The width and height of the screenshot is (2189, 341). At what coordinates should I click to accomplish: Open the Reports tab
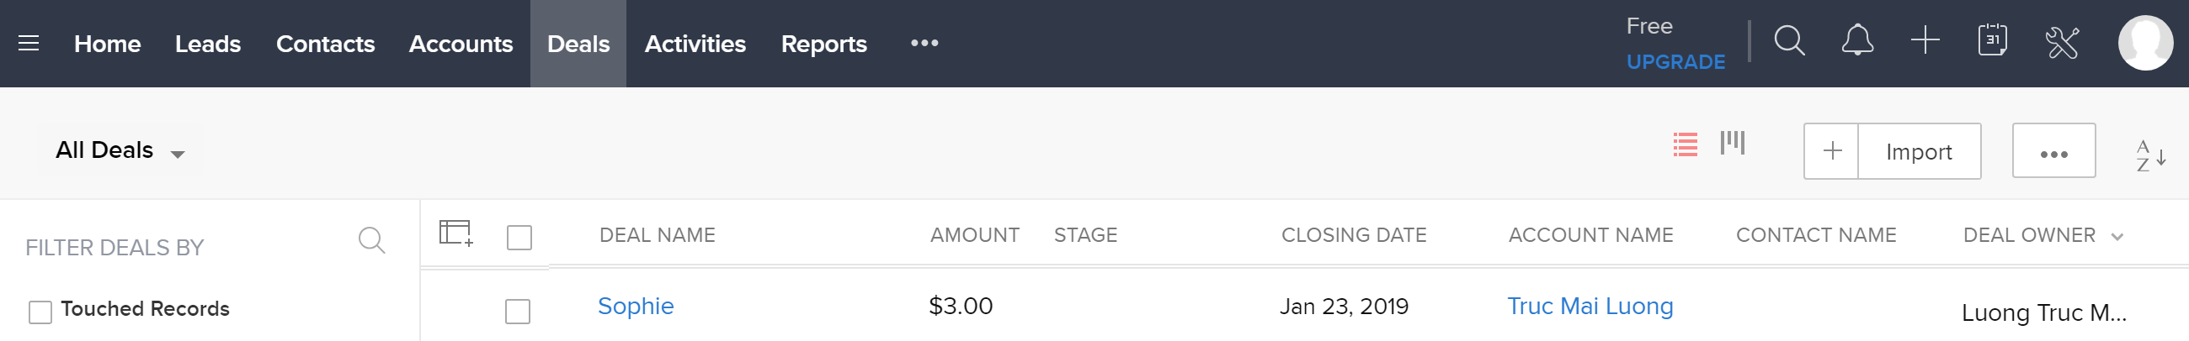coord(823,45)
